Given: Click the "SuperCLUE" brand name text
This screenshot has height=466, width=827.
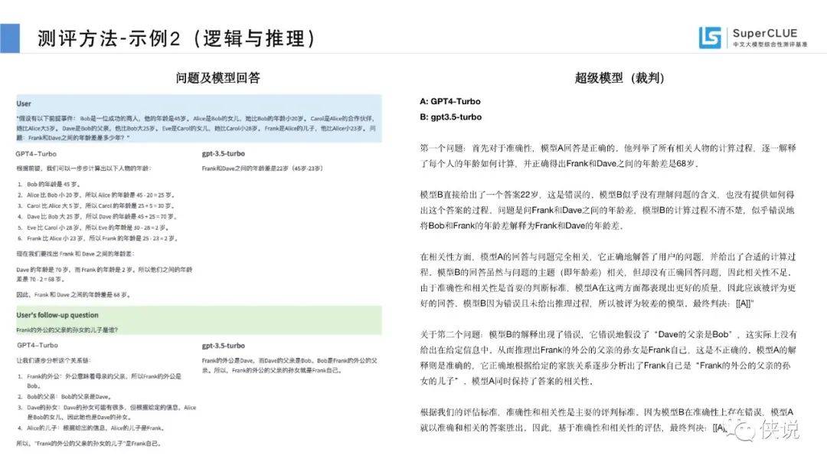Looking at the screenshot, I should pos(765,33).
